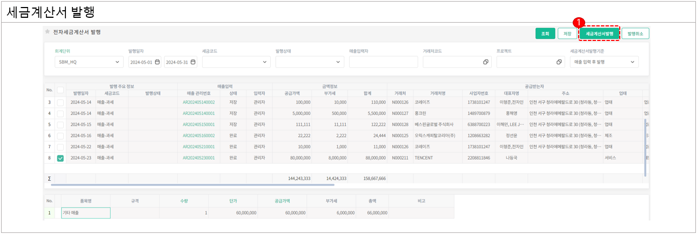Image resolution: width=697 pixels, height=234 pixels.
Task: Open sales link AR202405230001
Action: pos(198,158)
